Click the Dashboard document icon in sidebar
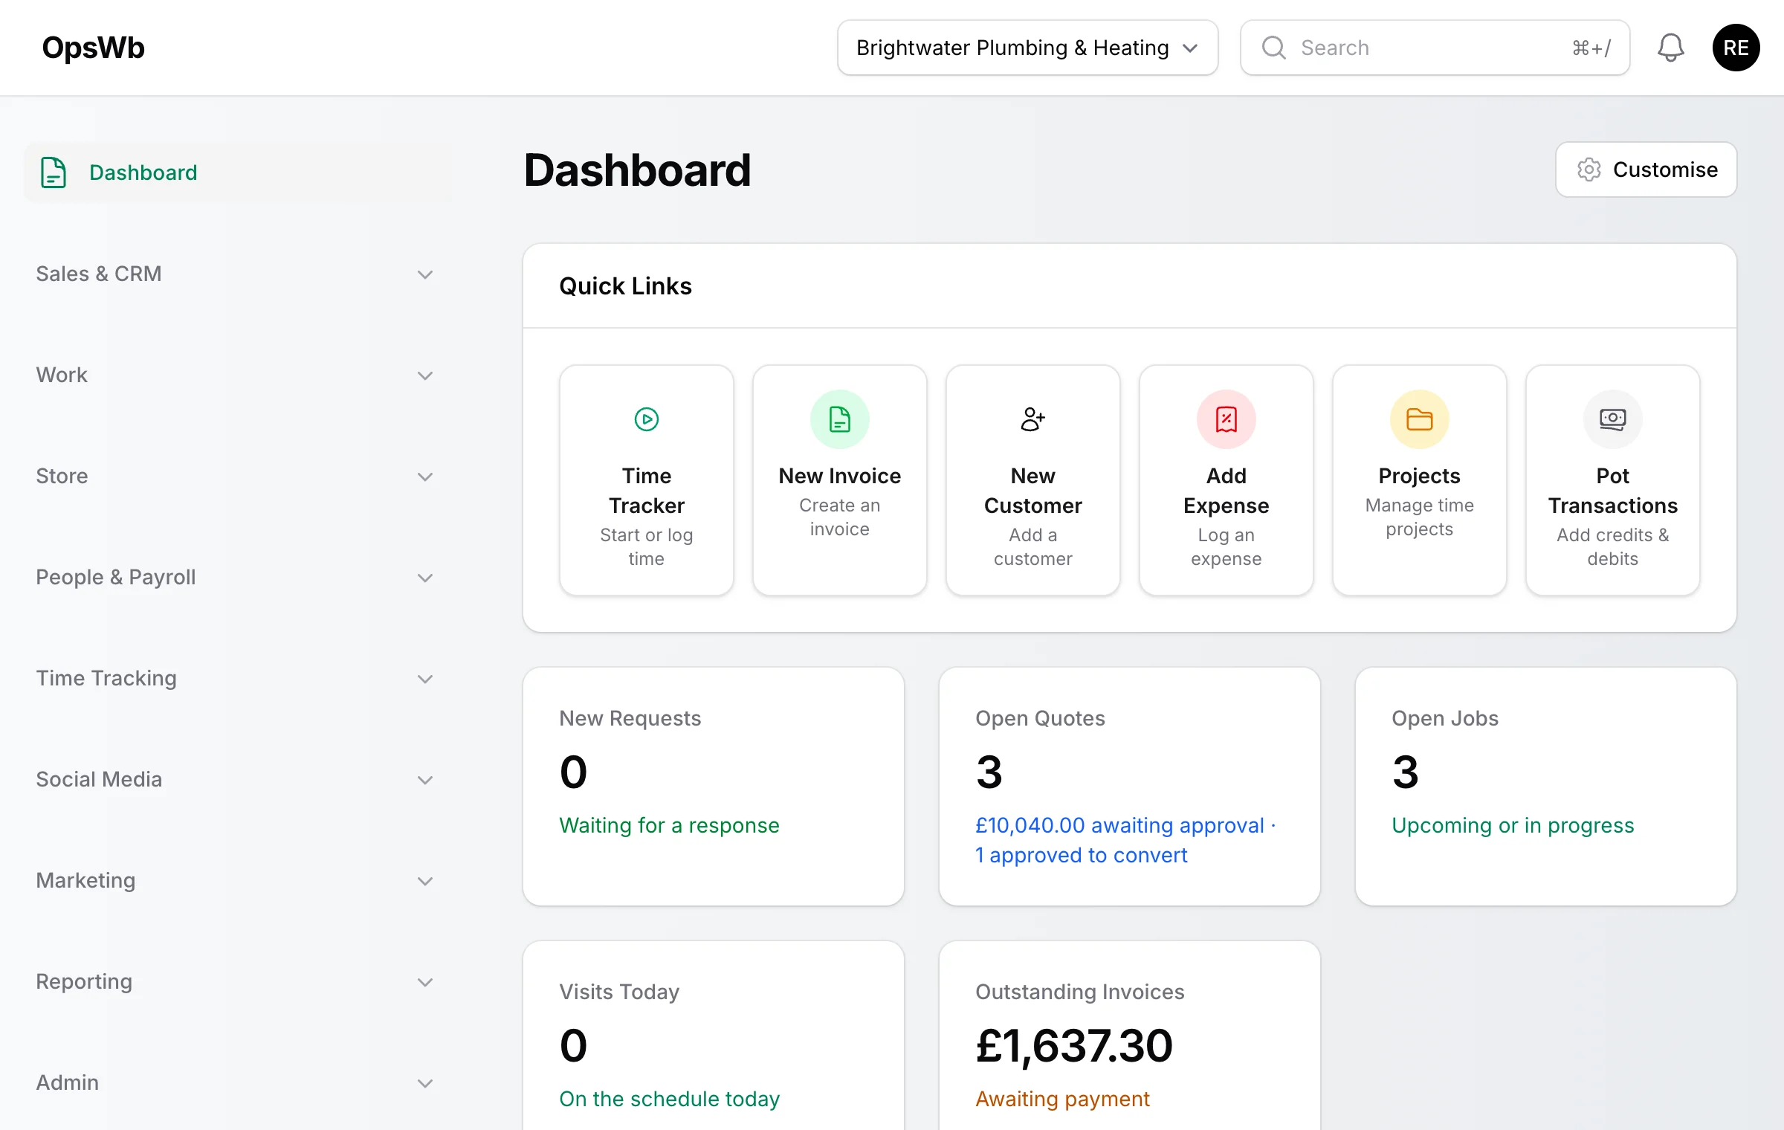 (54, 172)
